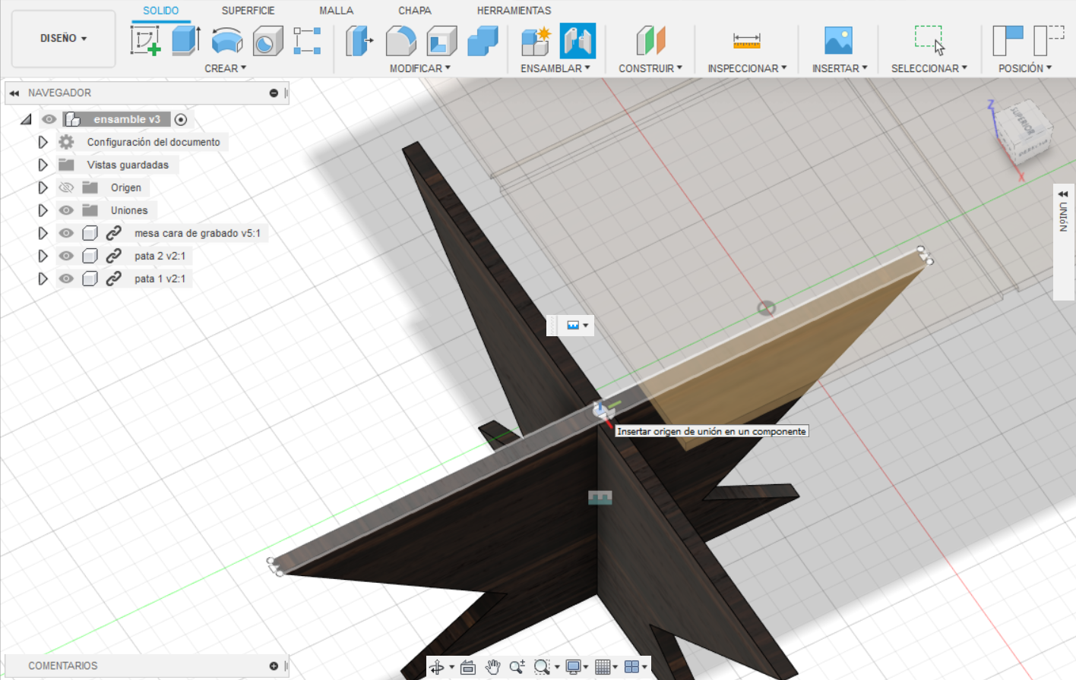
Task: Open the INSERTAR dropdown menu
Action: click(x=840, y=68)
